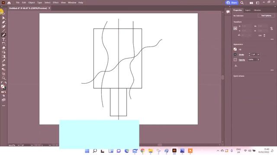Open the Window menu
277x155 pixels.
72,3
